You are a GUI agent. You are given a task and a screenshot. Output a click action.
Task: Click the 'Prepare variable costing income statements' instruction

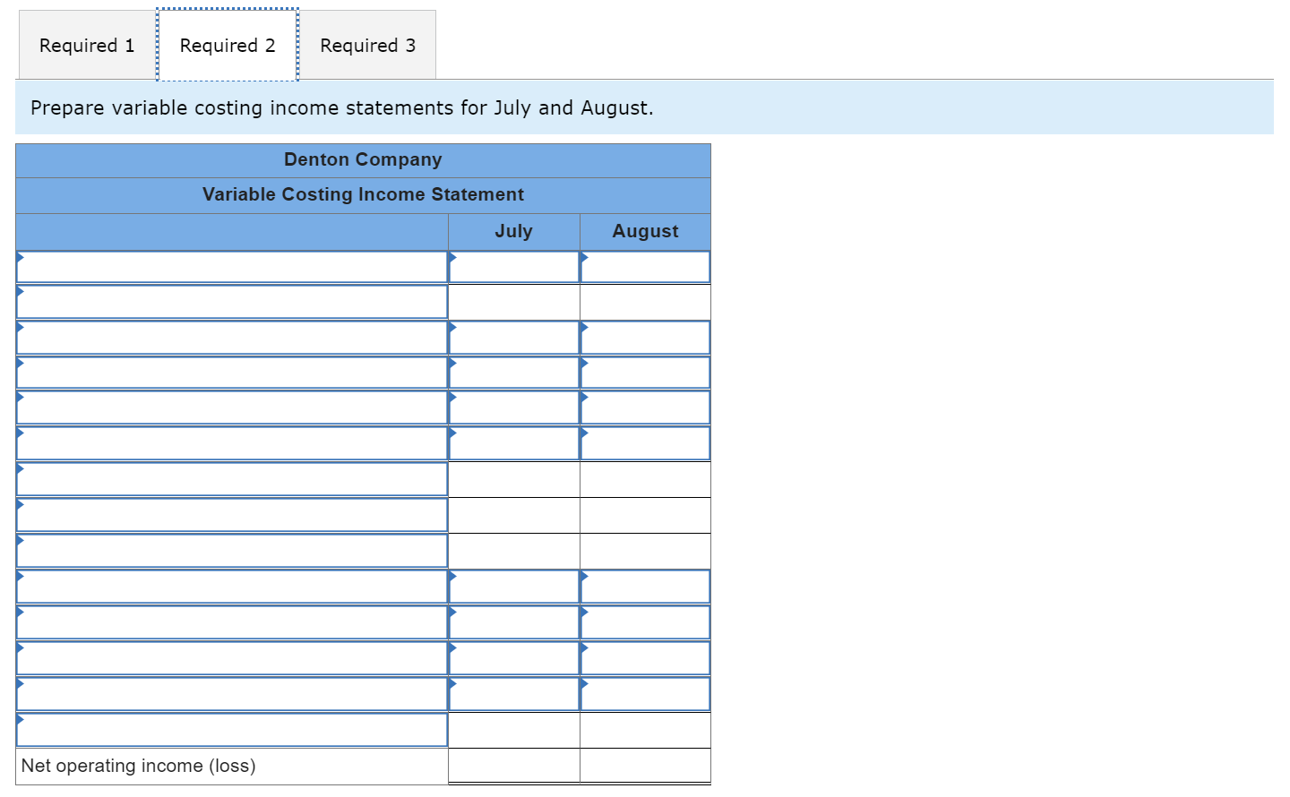click(x=342, y=107)
